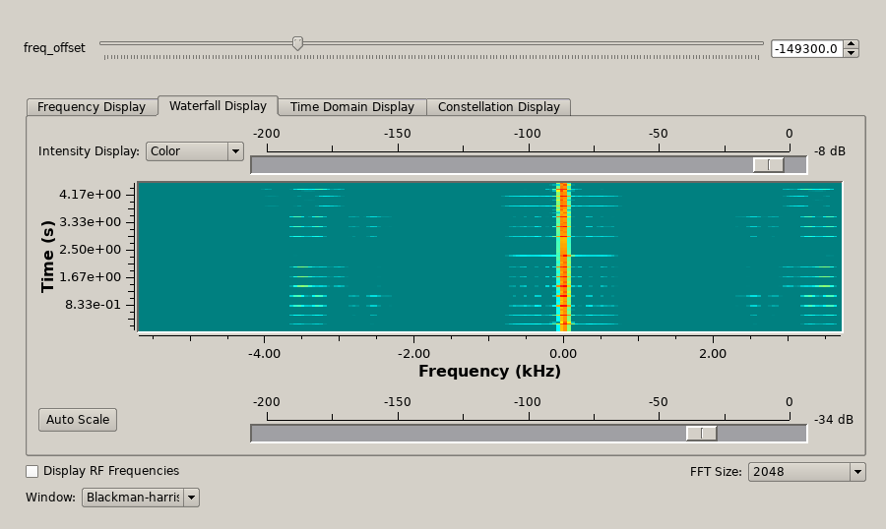Click the Time (s) axis title
Viewport: 886px width, 529px height.
click(47, 257)
